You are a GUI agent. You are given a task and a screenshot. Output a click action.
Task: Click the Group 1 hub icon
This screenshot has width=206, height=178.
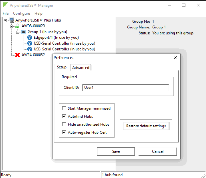tap(24, 32)
